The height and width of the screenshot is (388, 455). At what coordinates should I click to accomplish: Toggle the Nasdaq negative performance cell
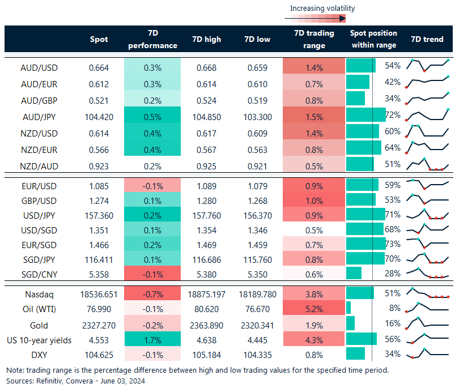pyautogui.click(x=152, y=294)
